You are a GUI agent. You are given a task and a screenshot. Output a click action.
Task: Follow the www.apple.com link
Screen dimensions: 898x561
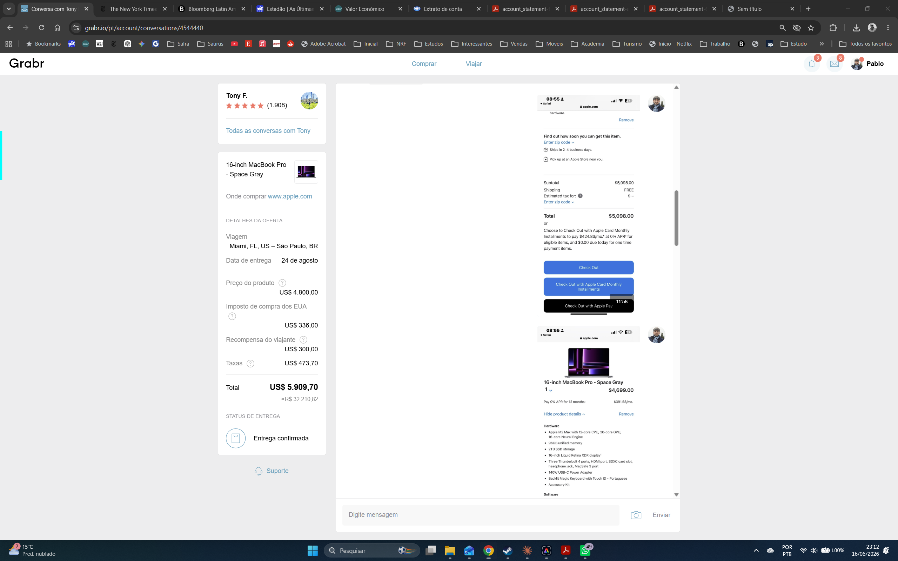tap(290, 196)
